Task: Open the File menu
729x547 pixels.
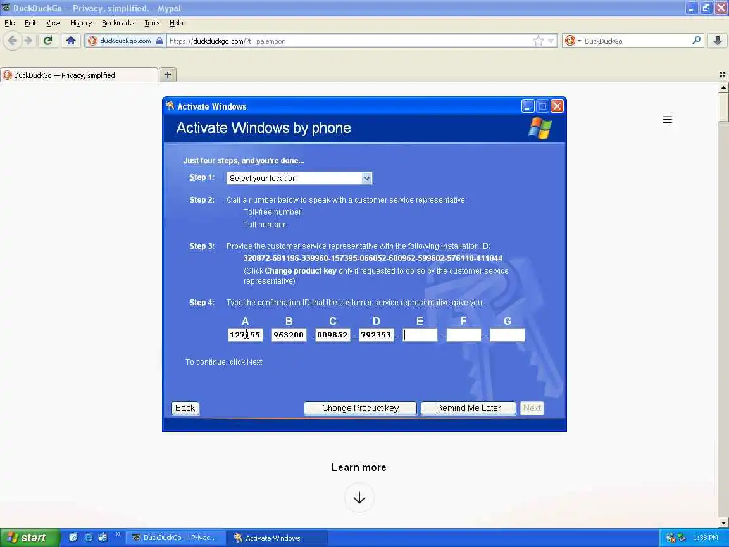Action: [x=9, y=23]
